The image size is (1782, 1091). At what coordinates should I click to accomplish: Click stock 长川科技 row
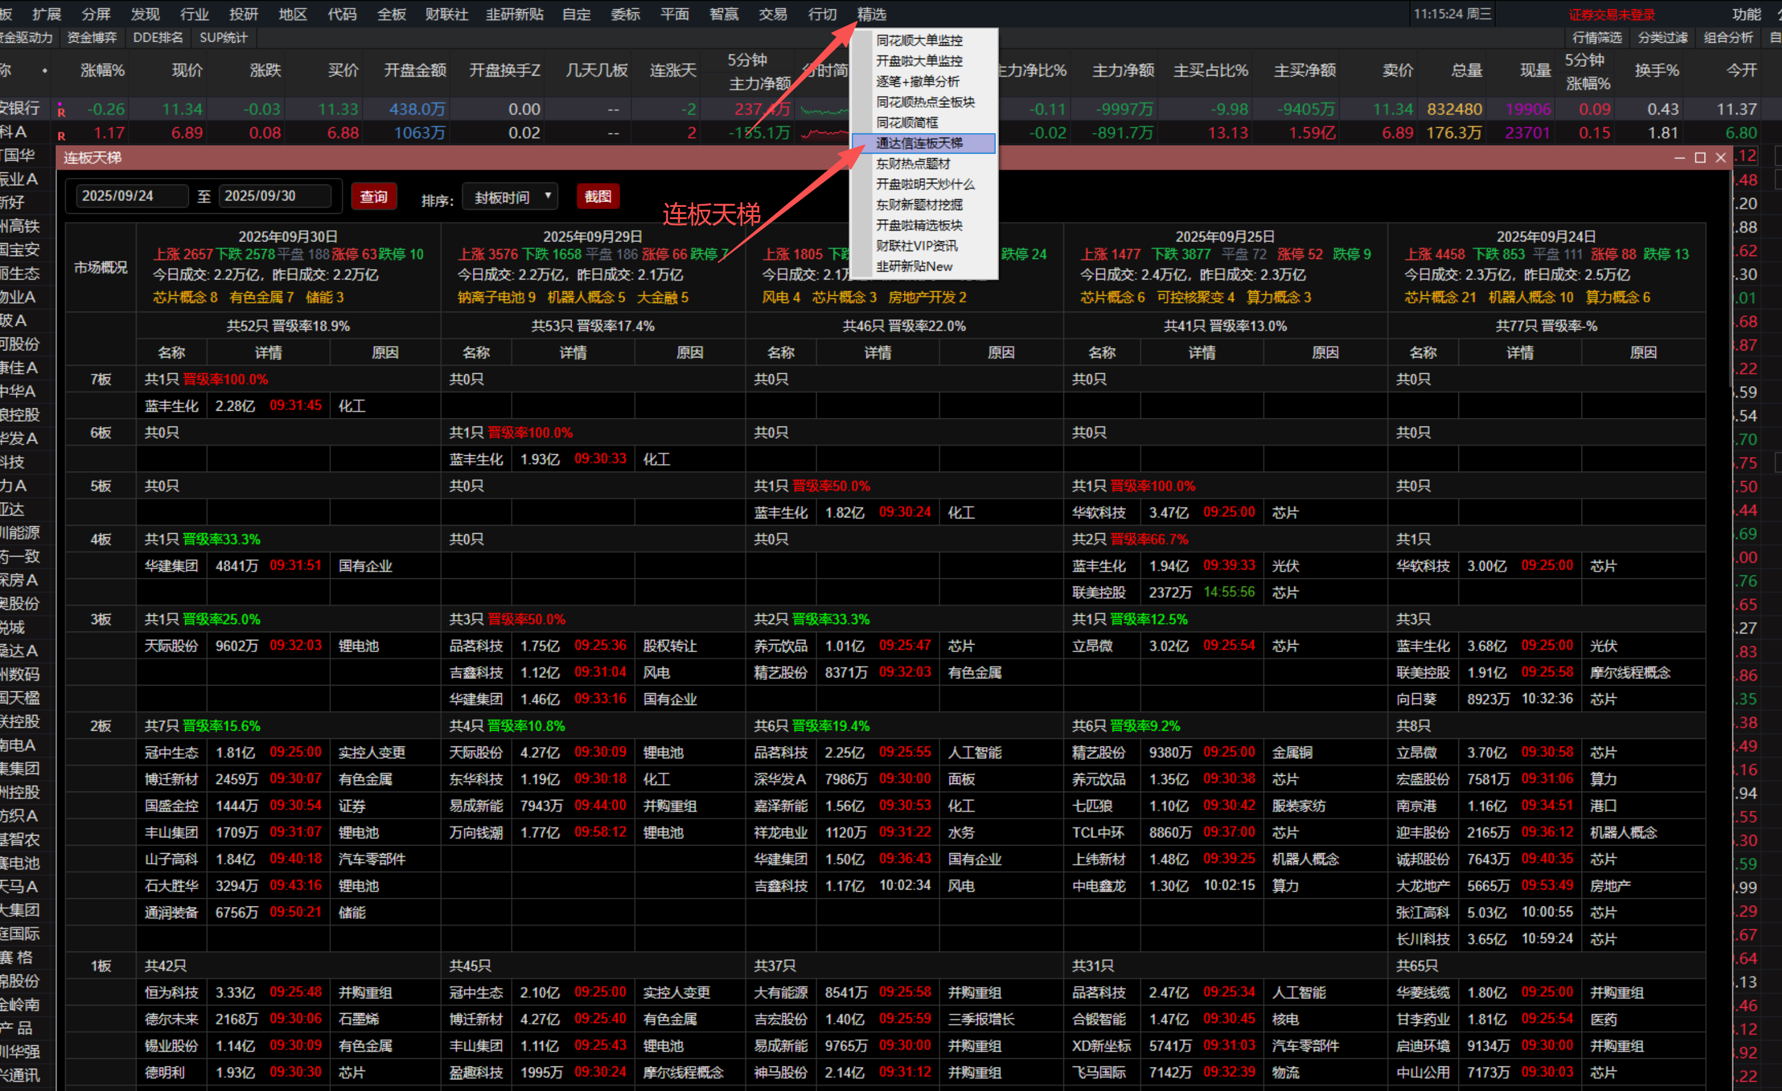pos(1423,939)
